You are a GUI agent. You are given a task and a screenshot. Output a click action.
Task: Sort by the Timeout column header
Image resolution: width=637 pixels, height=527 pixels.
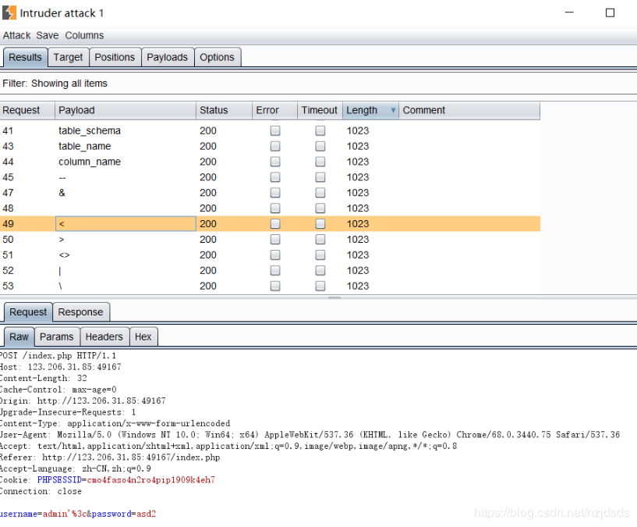pyautogui.click(x=320, y=110)
